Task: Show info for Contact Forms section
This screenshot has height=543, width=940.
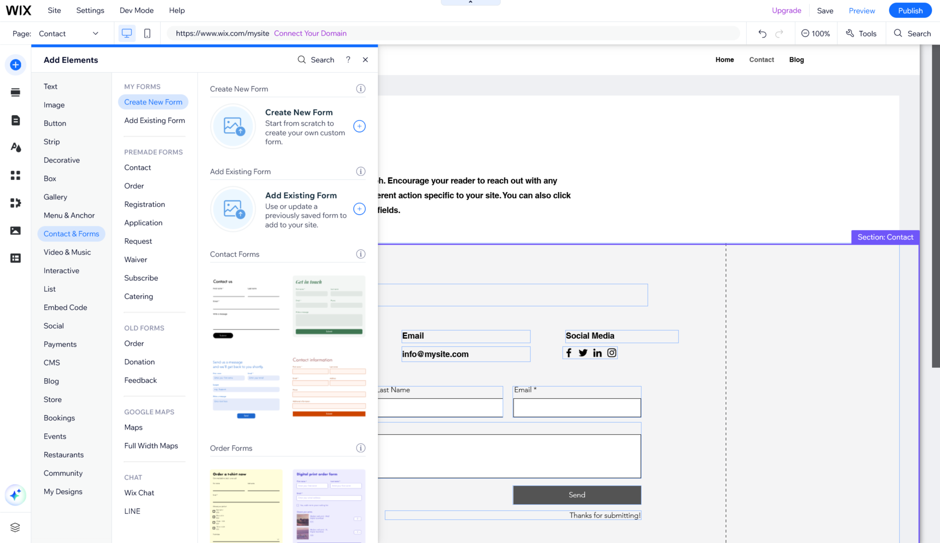Action: (x=361, y=254)
